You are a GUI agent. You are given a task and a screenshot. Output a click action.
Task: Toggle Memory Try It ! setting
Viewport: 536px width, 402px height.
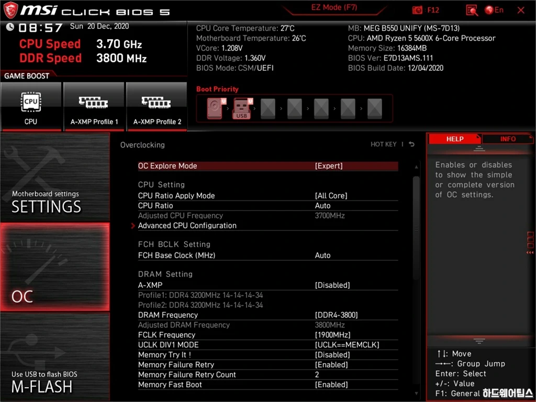pyautogui.click(x=268, y=355)
